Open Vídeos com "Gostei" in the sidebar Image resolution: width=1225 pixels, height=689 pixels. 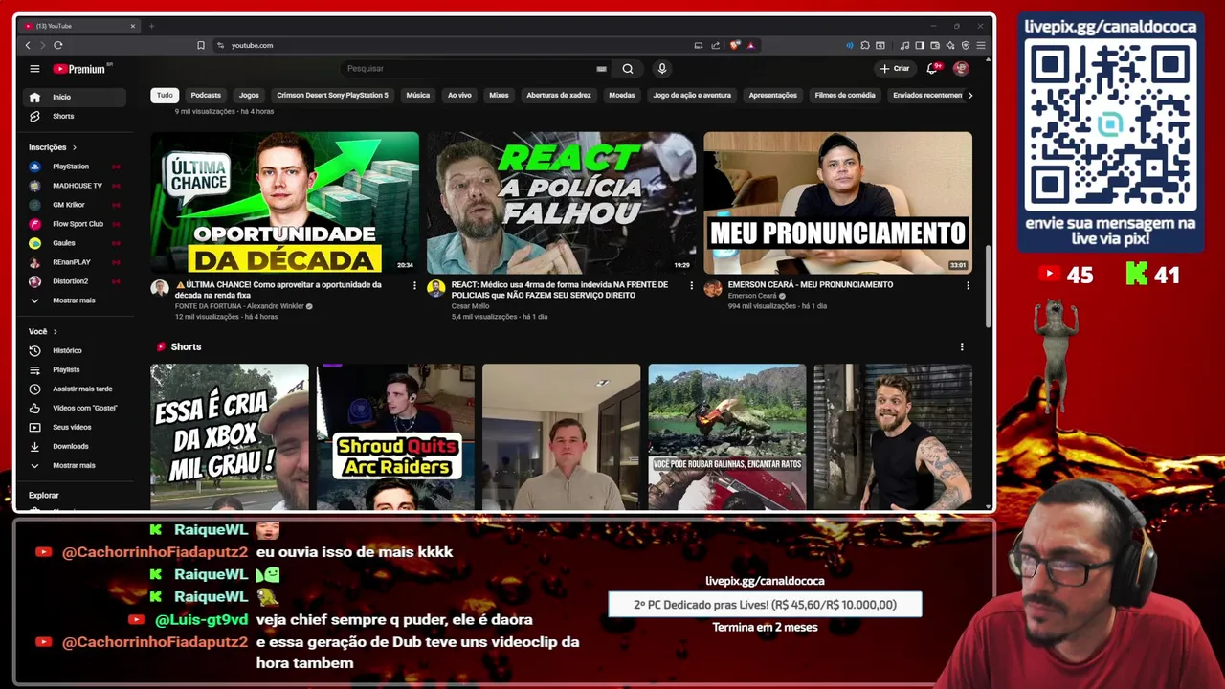[x=75, y=408]
